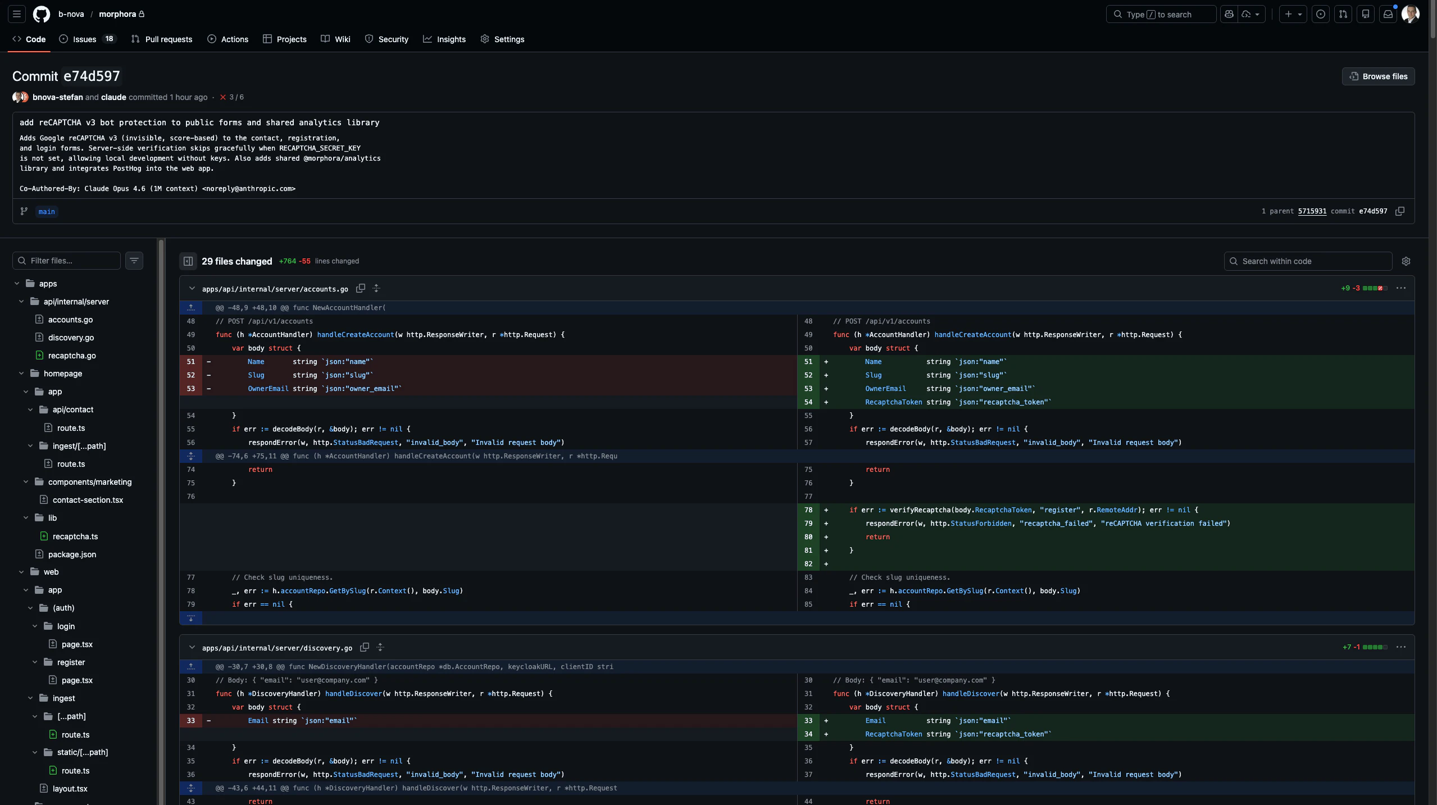
Task: Open more options for the accounts.go diff
Action: [1400, 288]
